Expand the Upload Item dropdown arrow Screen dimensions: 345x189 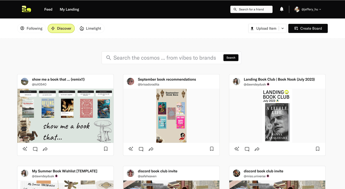[283, 28]
